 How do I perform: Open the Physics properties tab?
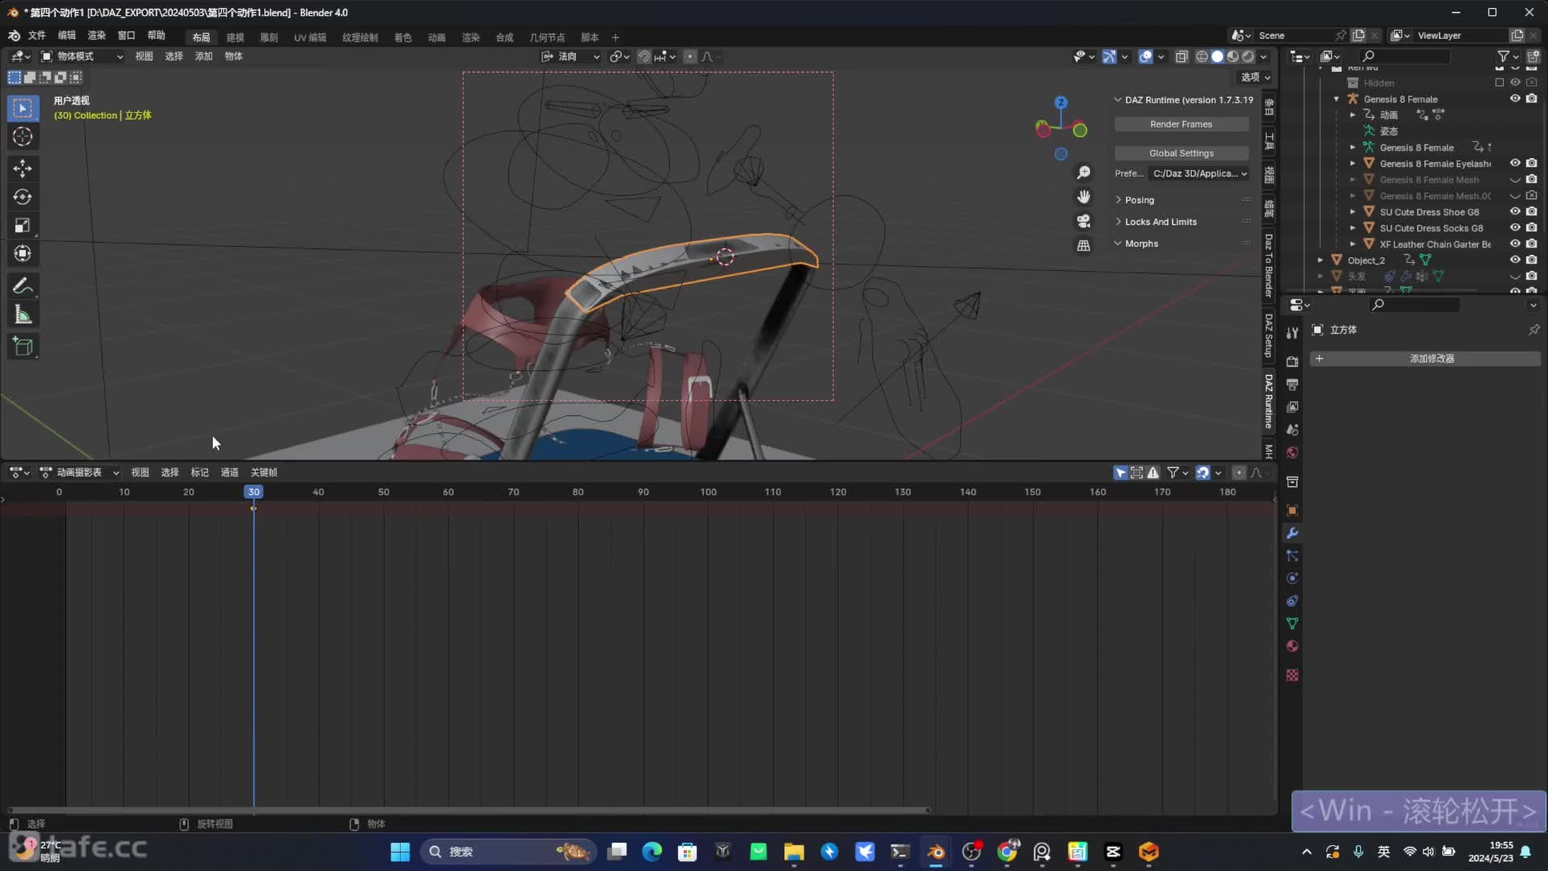point(1292,578)
